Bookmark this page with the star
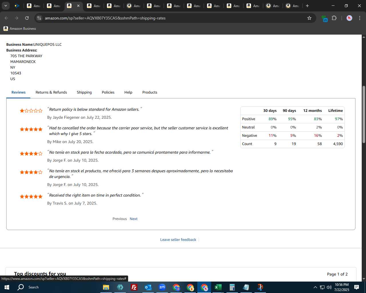 point(309,18)
